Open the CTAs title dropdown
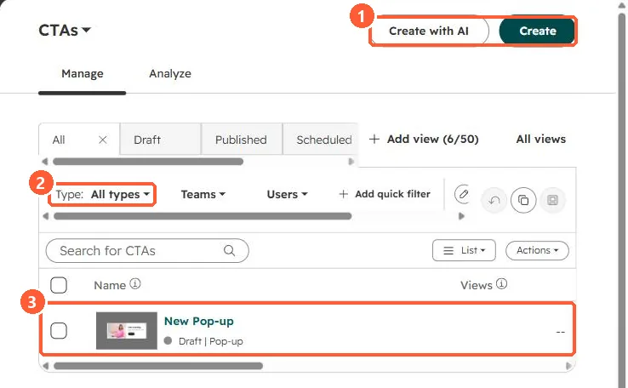This screenshot has height=388, width=628. pyautogui.click(x=65, y=31)
